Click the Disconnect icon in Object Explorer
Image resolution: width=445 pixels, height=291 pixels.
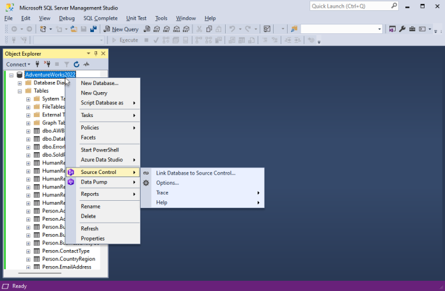click(47, 65)
